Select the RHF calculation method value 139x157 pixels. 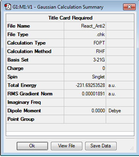pos(100,51)
